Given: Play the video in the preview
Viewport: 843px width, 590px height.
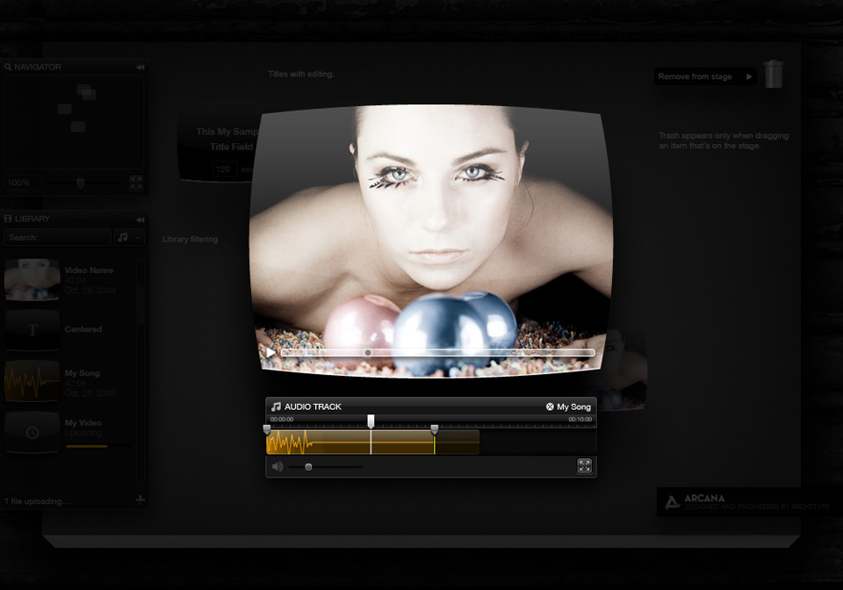Looking at the screenshot, I should tap(270, 352).
